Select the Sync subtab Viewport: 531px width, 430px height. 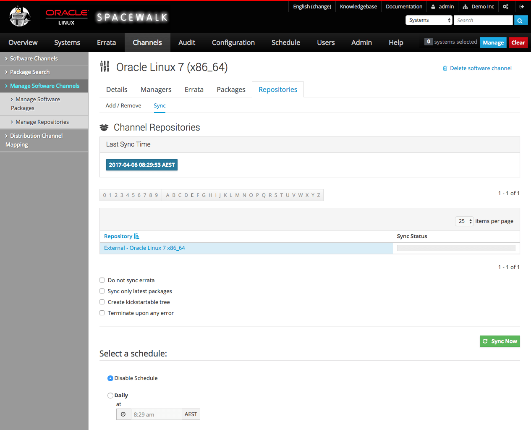[x=160, y=106]
